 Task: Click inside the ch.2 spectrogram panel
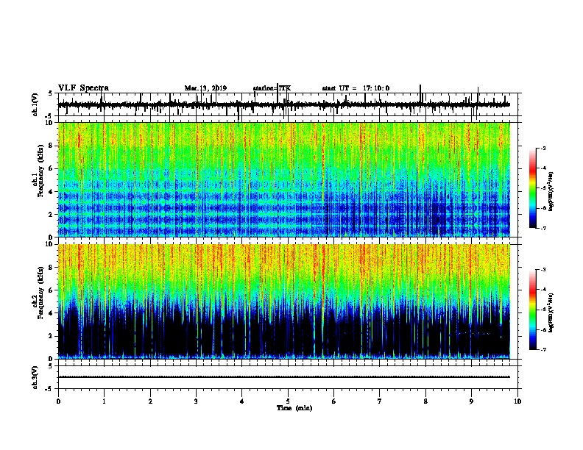[x=283, y=301]
